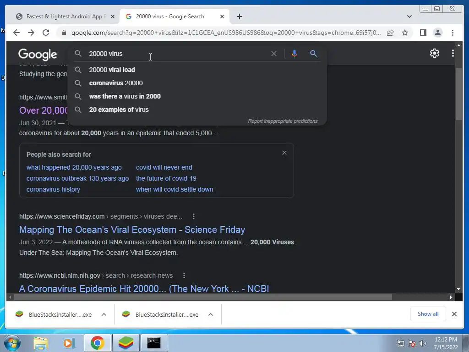
Task: Open covid will never end link
Action: click(164, 167)
